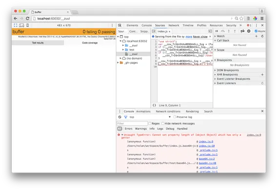Image resolution: width=278 pixels, height=190 pixels.
Task: Open index.js:9 link at error header
Action: [x=254, y=135]
